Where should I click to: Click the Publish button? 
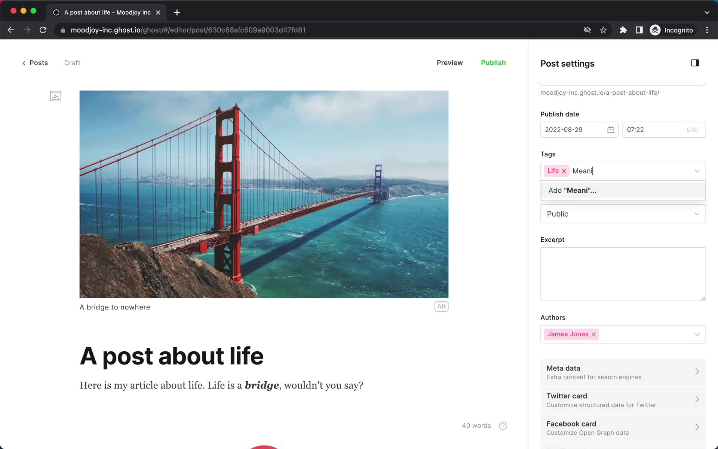click(494, 62)
